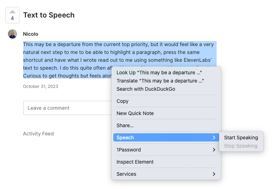Click the Text to Speech title
The height and width of the screenshot is (189, 272).
coord(49,15)
